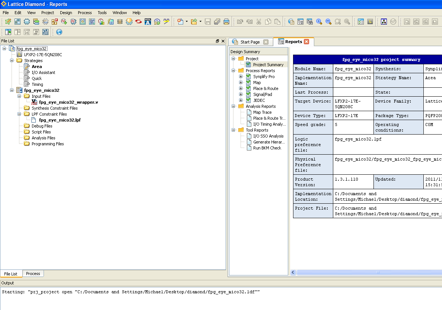Collapse the Input Files folder
Viewport: 442px width, 310px height.
pos(19,96)
